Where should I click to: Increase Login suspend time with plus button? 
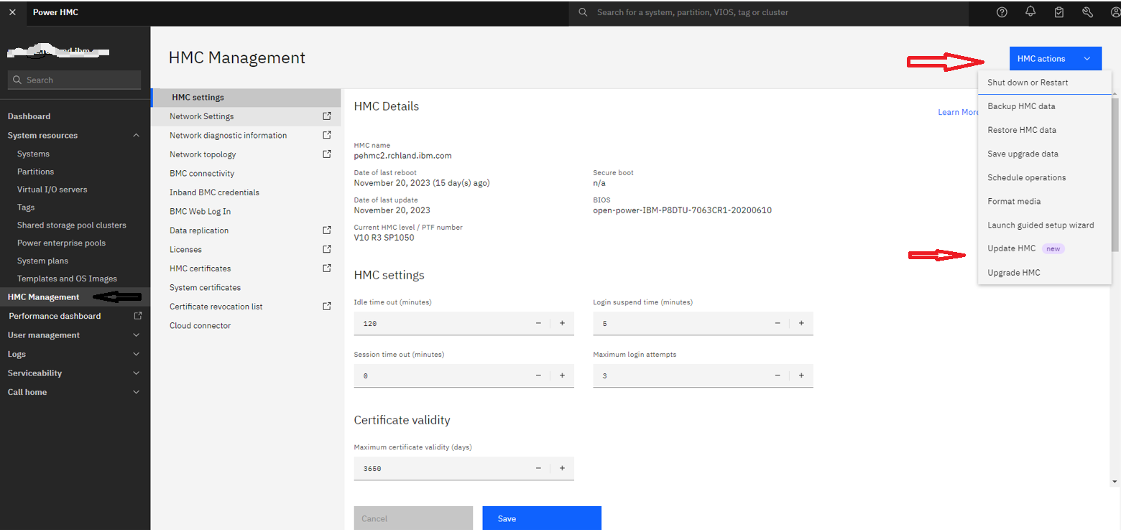(801, 323)
